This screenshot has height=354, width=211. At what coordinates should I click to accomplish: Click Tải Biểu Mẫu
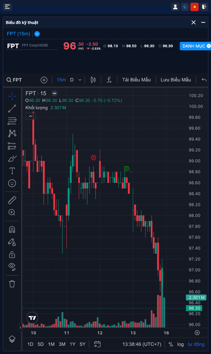point(136,80)
